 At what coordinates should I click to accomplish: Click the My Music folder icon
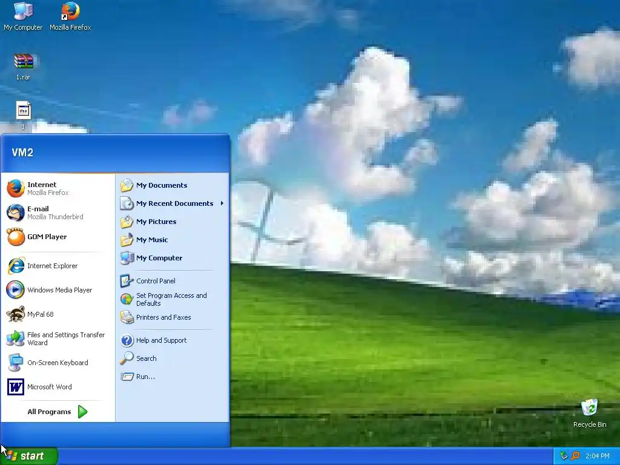point(127,240)
